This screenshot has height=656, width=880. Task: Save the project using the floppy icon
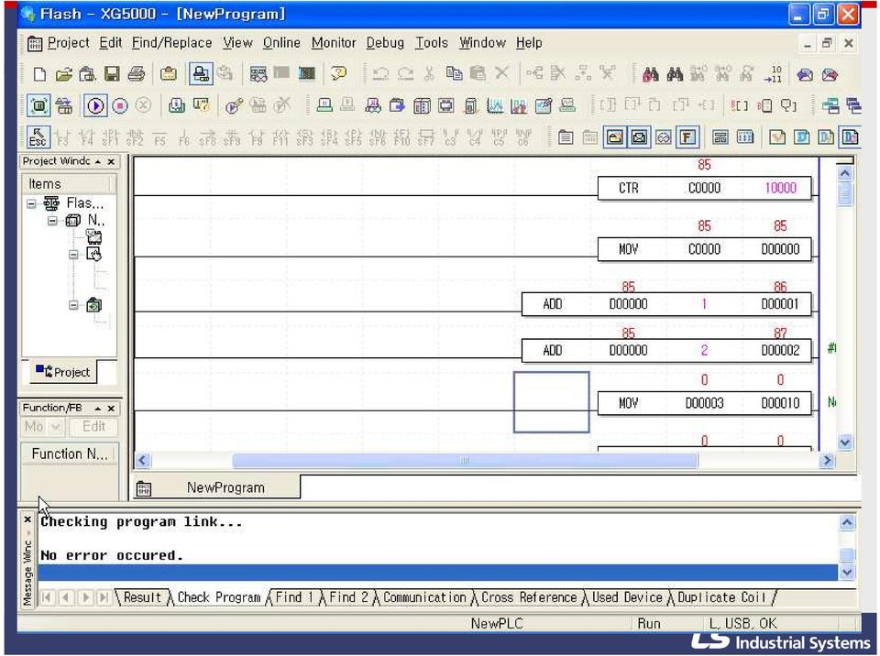pyautogui.click(x=111, y=74)
